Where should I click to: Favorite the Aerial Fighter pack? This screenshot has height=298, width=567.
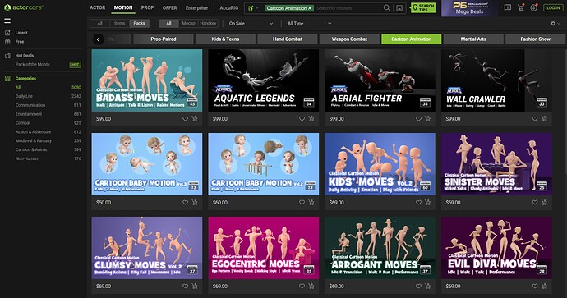[418, 119]
